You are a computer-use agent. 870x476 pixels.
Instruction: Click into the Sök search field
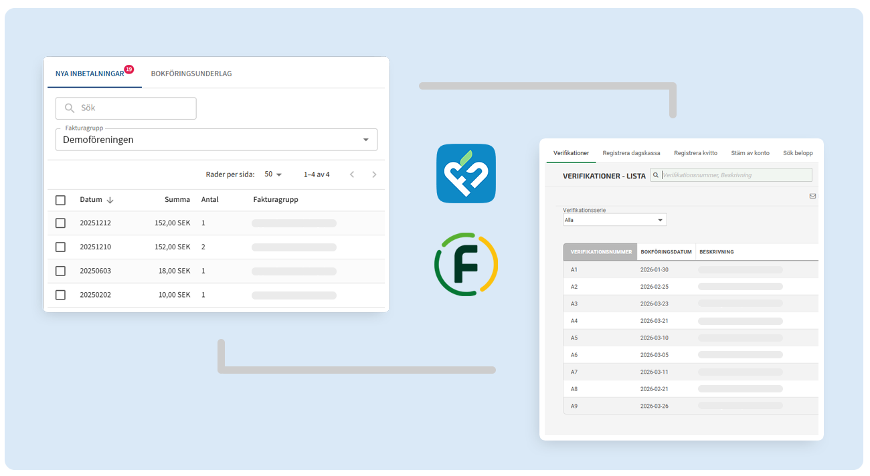tap(126, 108)
